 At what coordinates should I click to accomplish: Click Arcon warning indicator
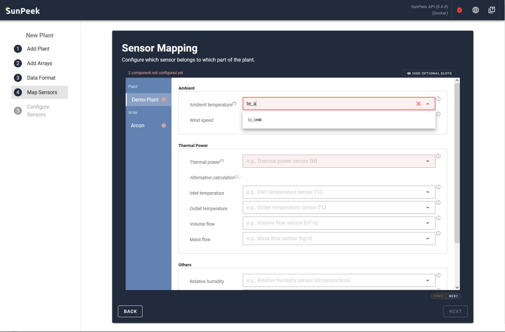click(x=164, y=126)
